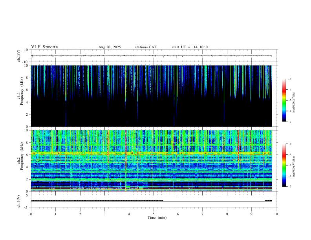
Task: Click time axis tick label '5'
Action: pos(154,214)
